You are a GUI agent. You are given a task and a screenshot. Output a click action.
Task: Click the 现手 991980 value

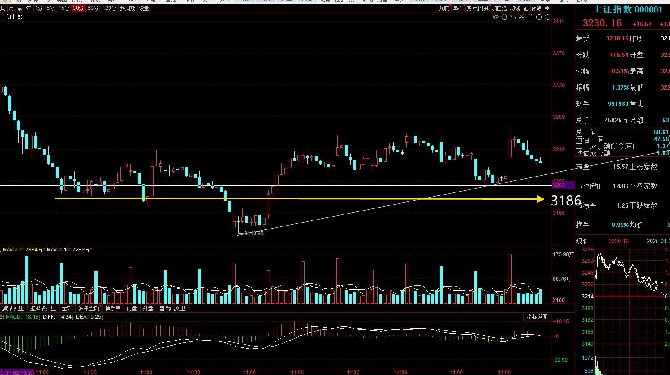(618, 104)
